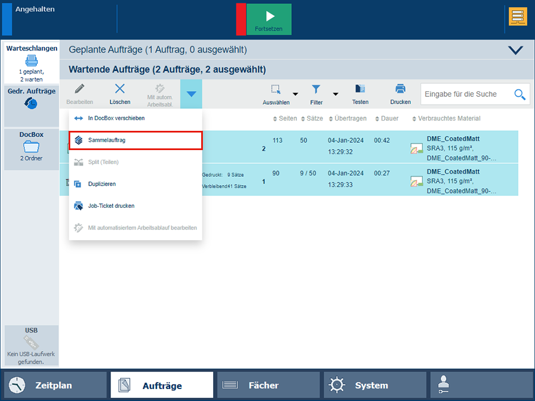
Task: Select the USB drive panel
Action: coord(31,345)
